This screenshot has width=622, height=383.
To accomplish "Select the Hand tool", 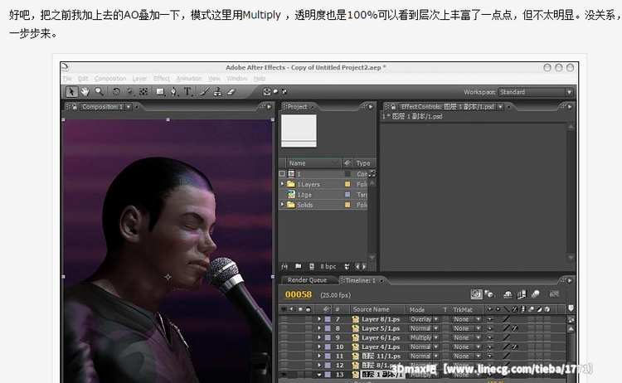I will tap(85, 91).
